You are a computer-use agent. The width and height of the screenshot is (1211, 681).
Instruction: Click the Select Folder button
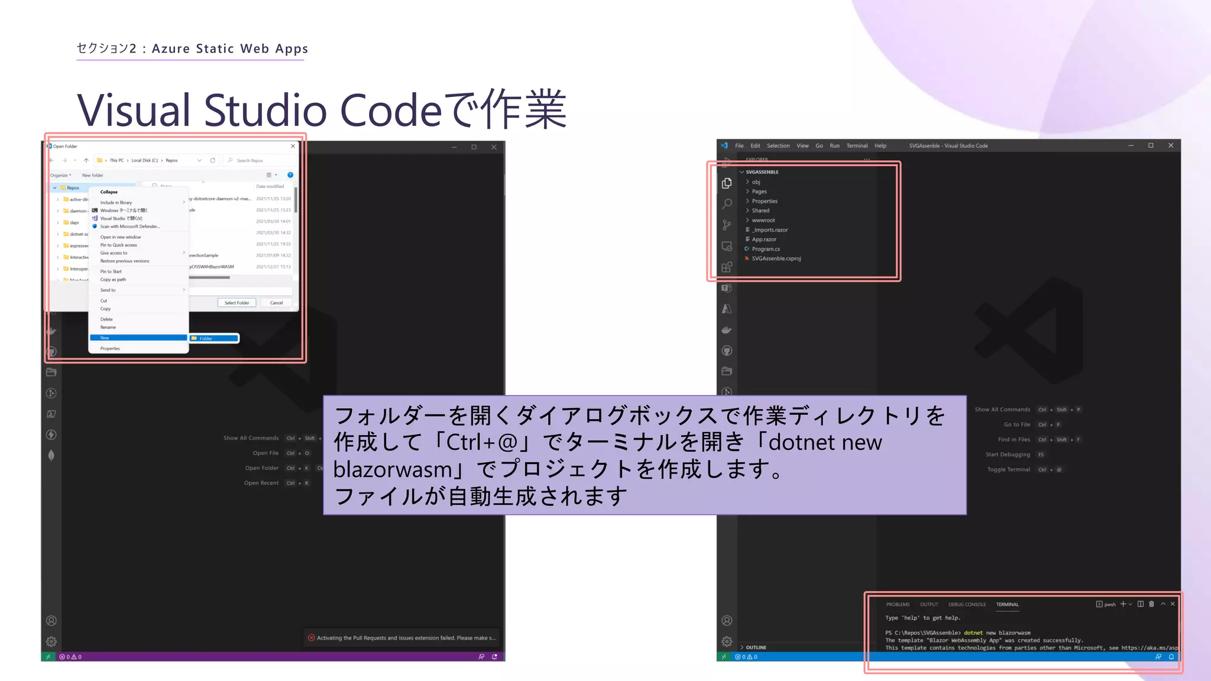pos(237,303)
